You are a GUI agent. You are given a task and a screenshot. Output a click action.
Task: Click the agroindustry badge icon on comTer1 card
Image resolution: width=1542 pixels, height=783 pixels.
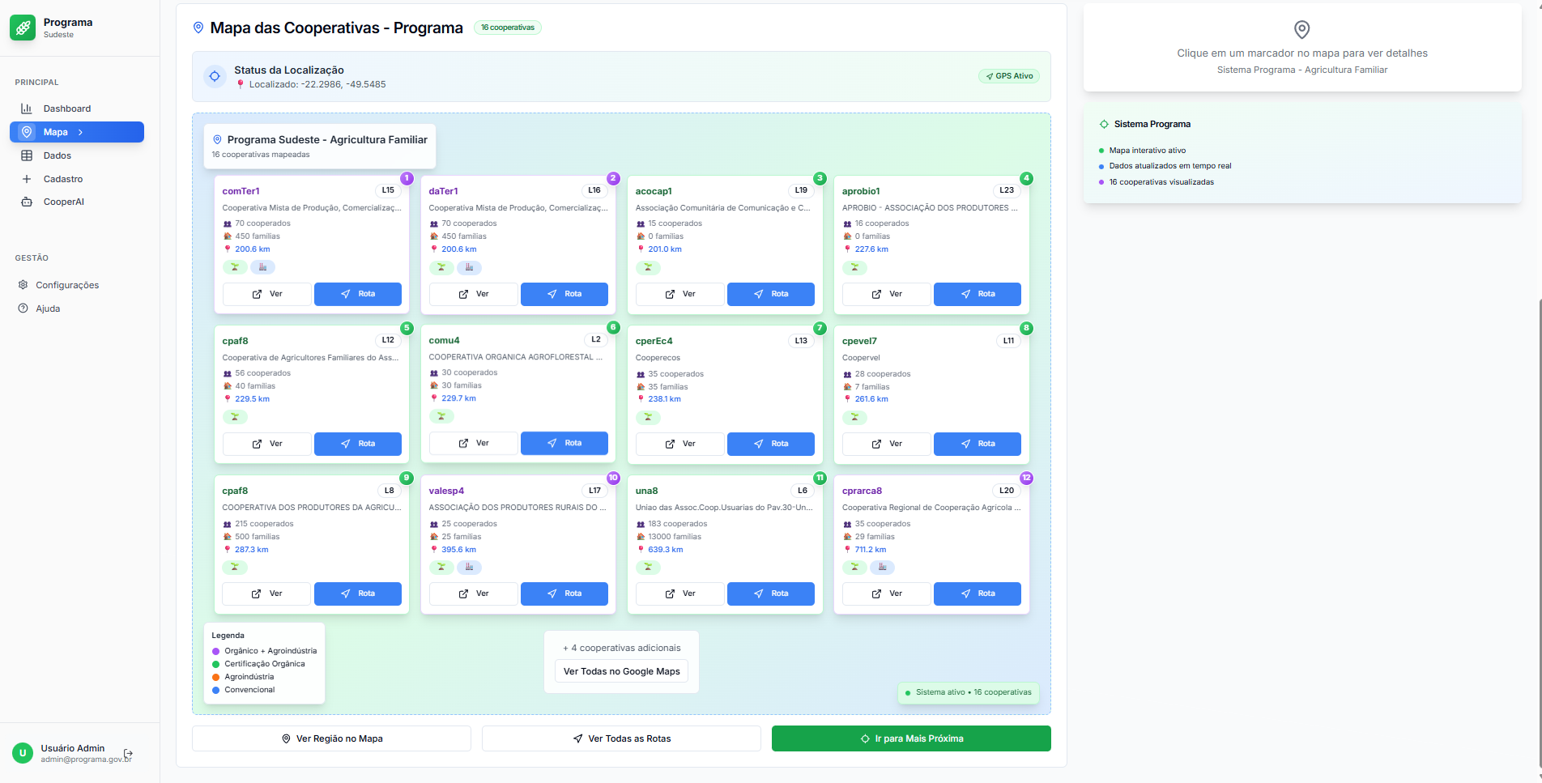coord(262,267)
